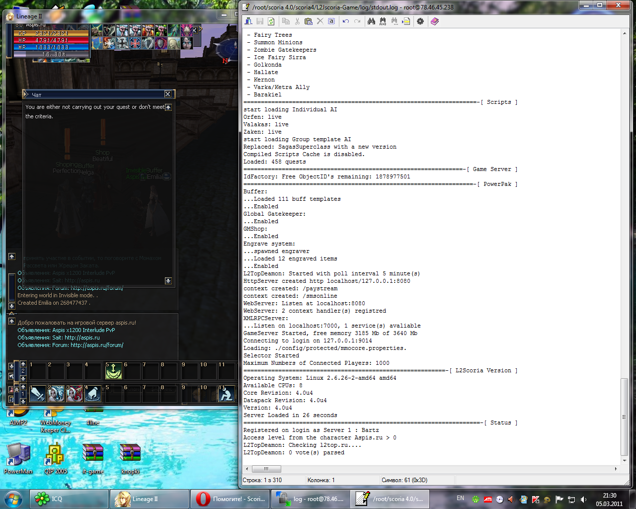Open the it-game archive on desktop
The width and height of the screenshot is (636, 509).
coord(93,458)
